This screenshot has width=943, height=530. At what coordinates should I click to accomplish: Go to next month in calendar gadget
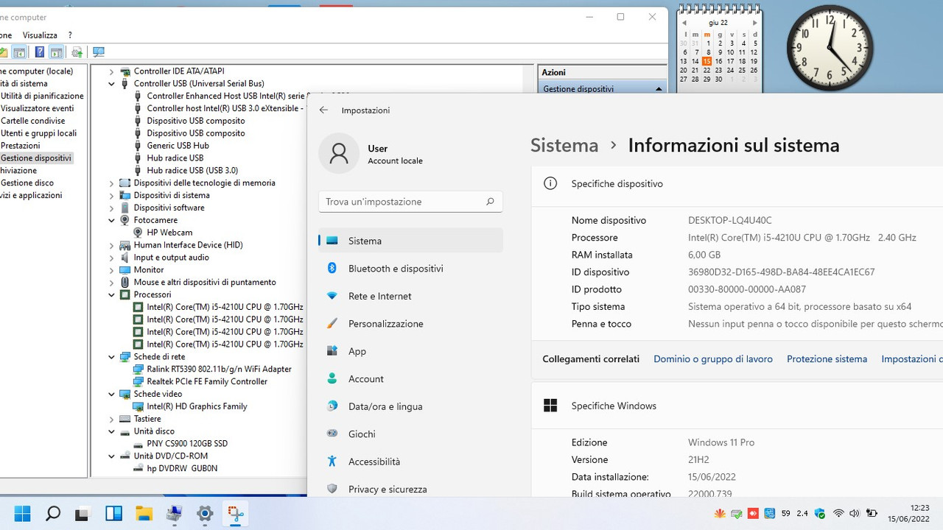coord(754,23)
